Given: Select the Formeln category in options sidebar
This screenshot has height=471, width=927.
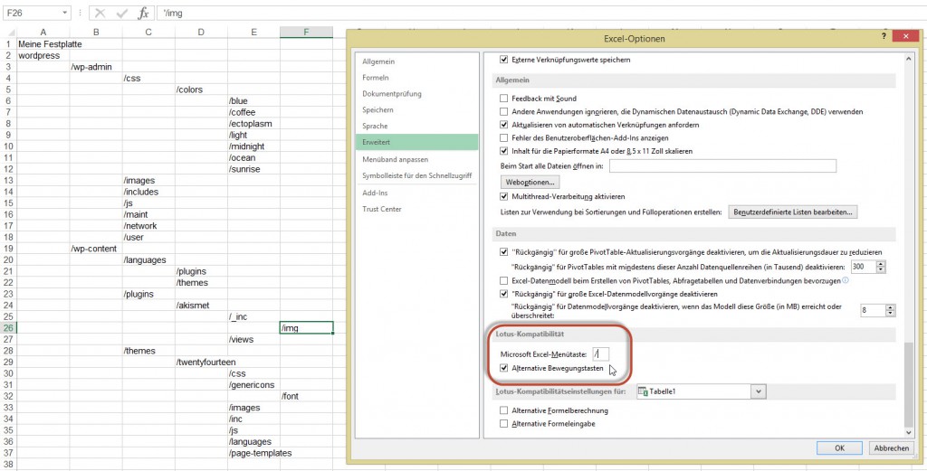Looking at the screenshot, I should click(376, 78).
